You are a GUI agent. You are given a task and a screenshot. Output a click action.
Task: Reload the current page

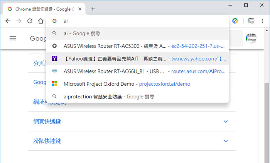click(x=30, y=21)
